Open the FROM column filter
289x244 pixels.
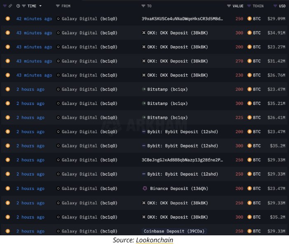click(58, 6)
